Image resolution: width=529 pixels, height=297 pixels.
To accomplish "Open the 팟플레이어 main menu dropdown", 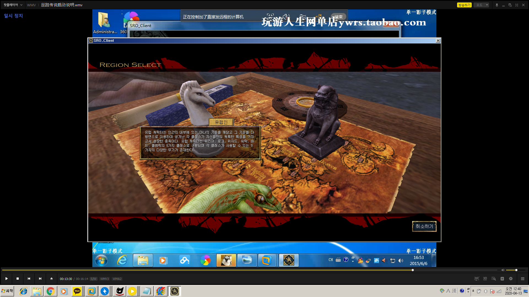I will coord(13,5).
